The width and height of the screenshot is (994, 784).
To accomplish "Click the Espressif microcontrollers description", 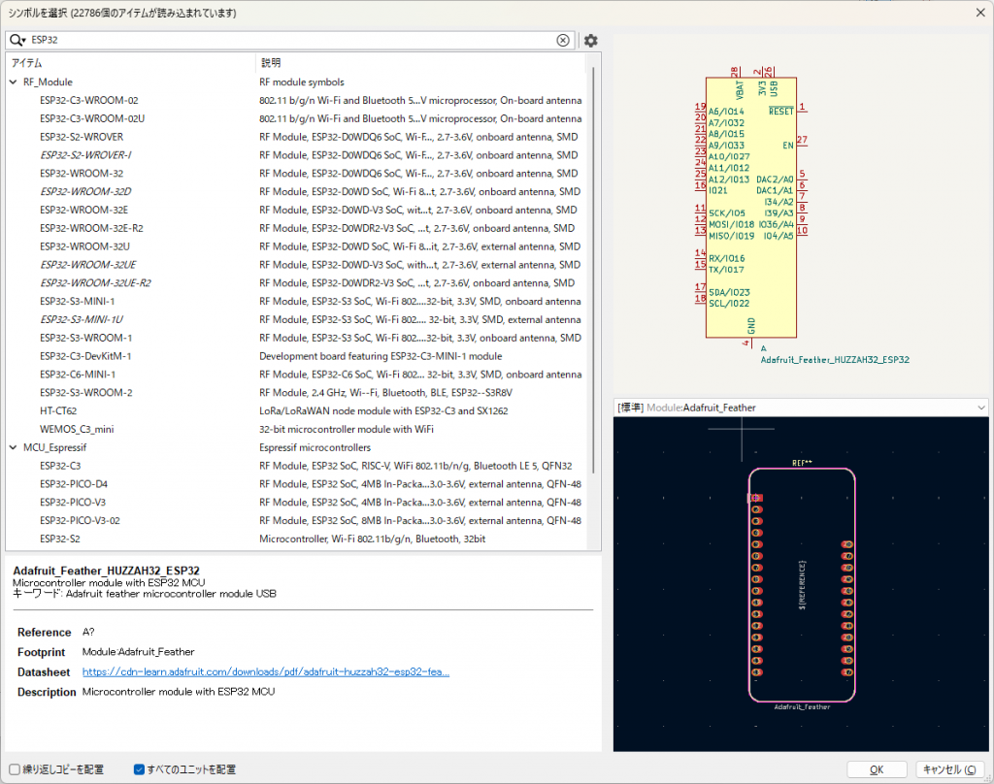I will [x=315, y=447].
